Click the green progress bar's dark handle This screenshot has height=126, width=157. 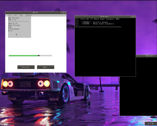(39, 56)
